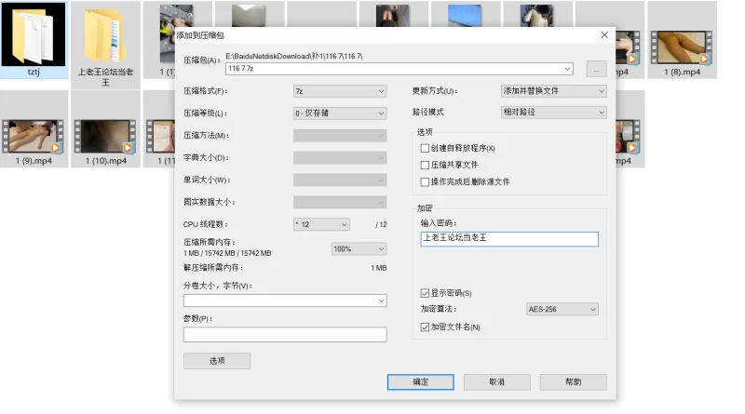The width and height of the screenshot is (745, 414).
Task: Click the browse "..." button beside archive path
Action: (596, 69)
